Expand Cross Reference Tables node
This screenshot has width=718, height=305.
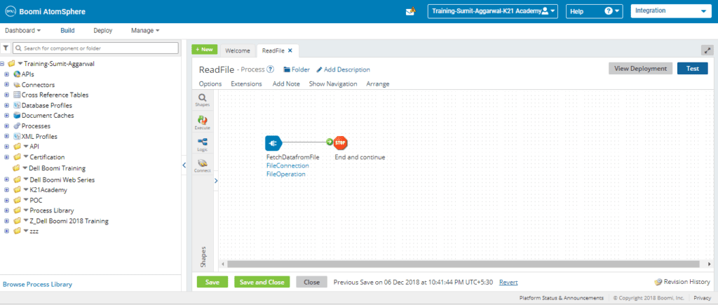(6, 95)
